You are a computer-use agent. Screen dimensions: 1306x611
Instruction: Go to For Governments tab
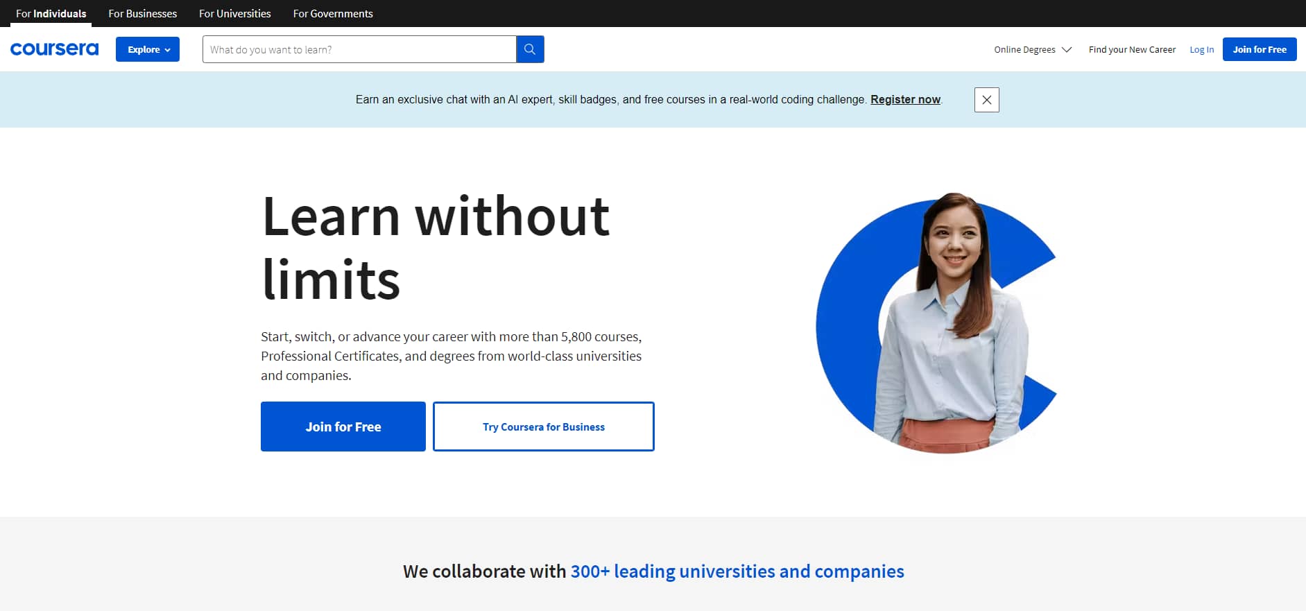click(x=333, y=13)
